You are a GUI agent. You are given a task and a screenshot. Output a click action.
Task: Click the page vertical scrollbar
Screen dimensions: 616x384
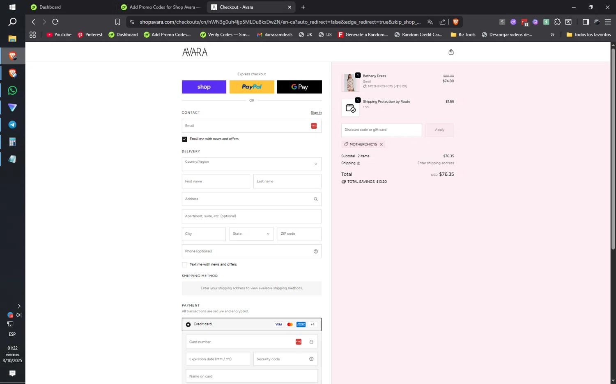(x=613, y=149)
